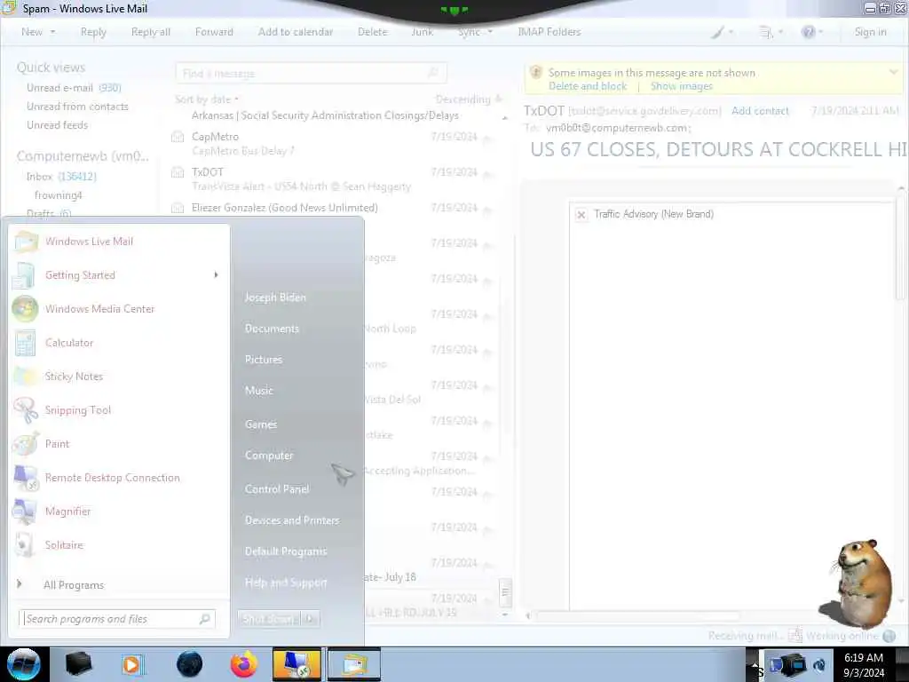
Task: Open Shut Down options arrow
Action: tap(310, 619)
